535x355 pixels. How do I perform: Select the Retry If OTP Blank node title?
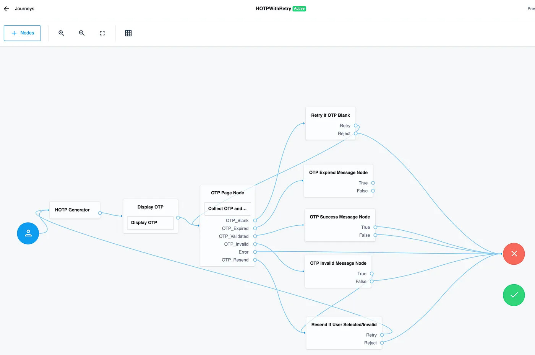[x=331, y=115]
